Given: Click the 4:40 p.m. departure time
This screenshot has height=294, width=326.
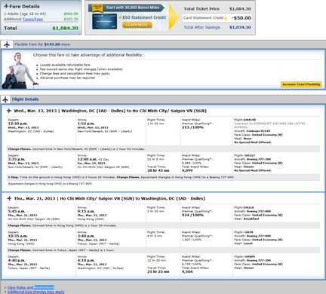Looking at the screenshot, I should [x=17, y=260].
